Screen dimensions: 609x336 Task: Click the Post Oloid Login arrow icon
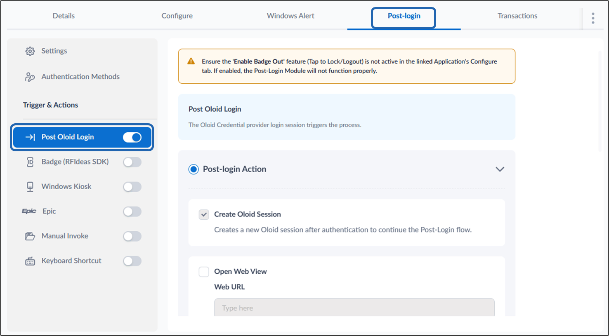(x=30, y=137)
